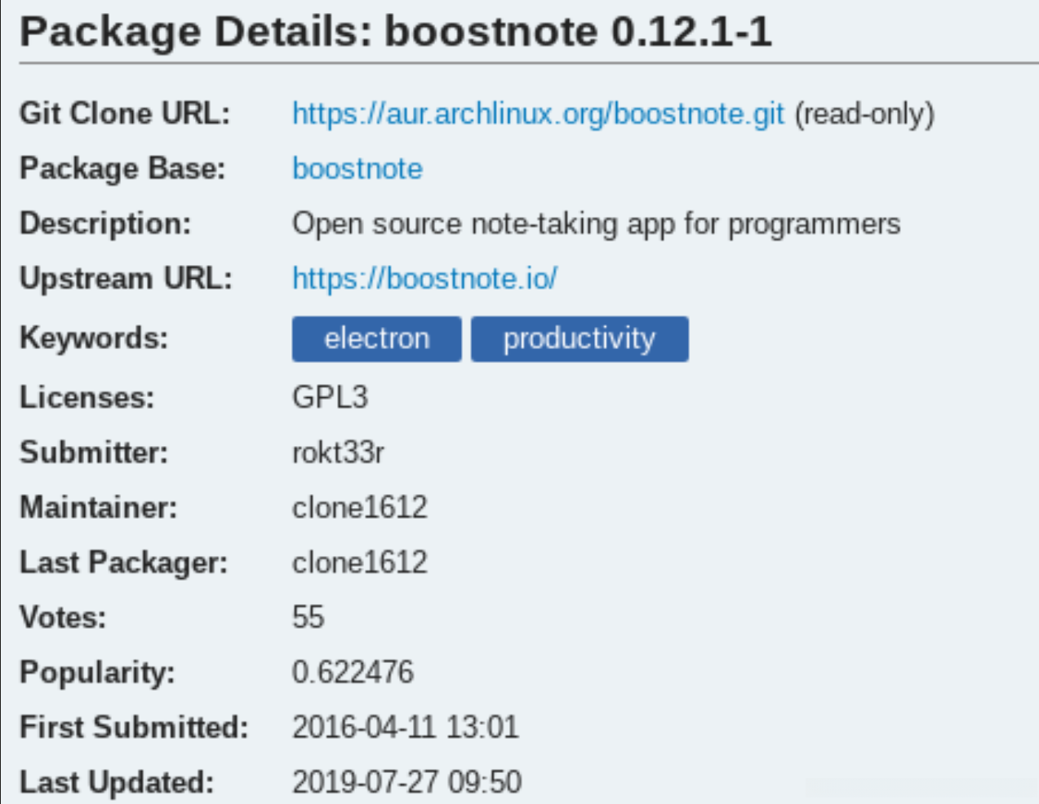This screenshot has height=804, width=1039.
Task: Click the 'Votes:' label
Action: (x=63, y=617)
